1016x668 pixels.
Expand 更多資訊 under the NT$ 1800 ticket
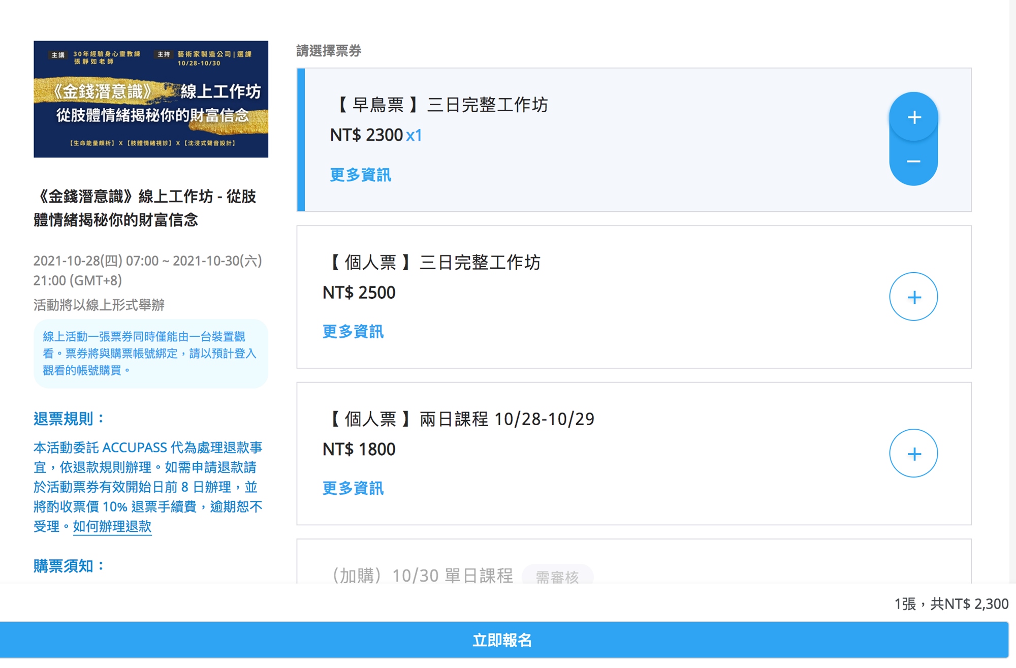[x=353, y=488]
